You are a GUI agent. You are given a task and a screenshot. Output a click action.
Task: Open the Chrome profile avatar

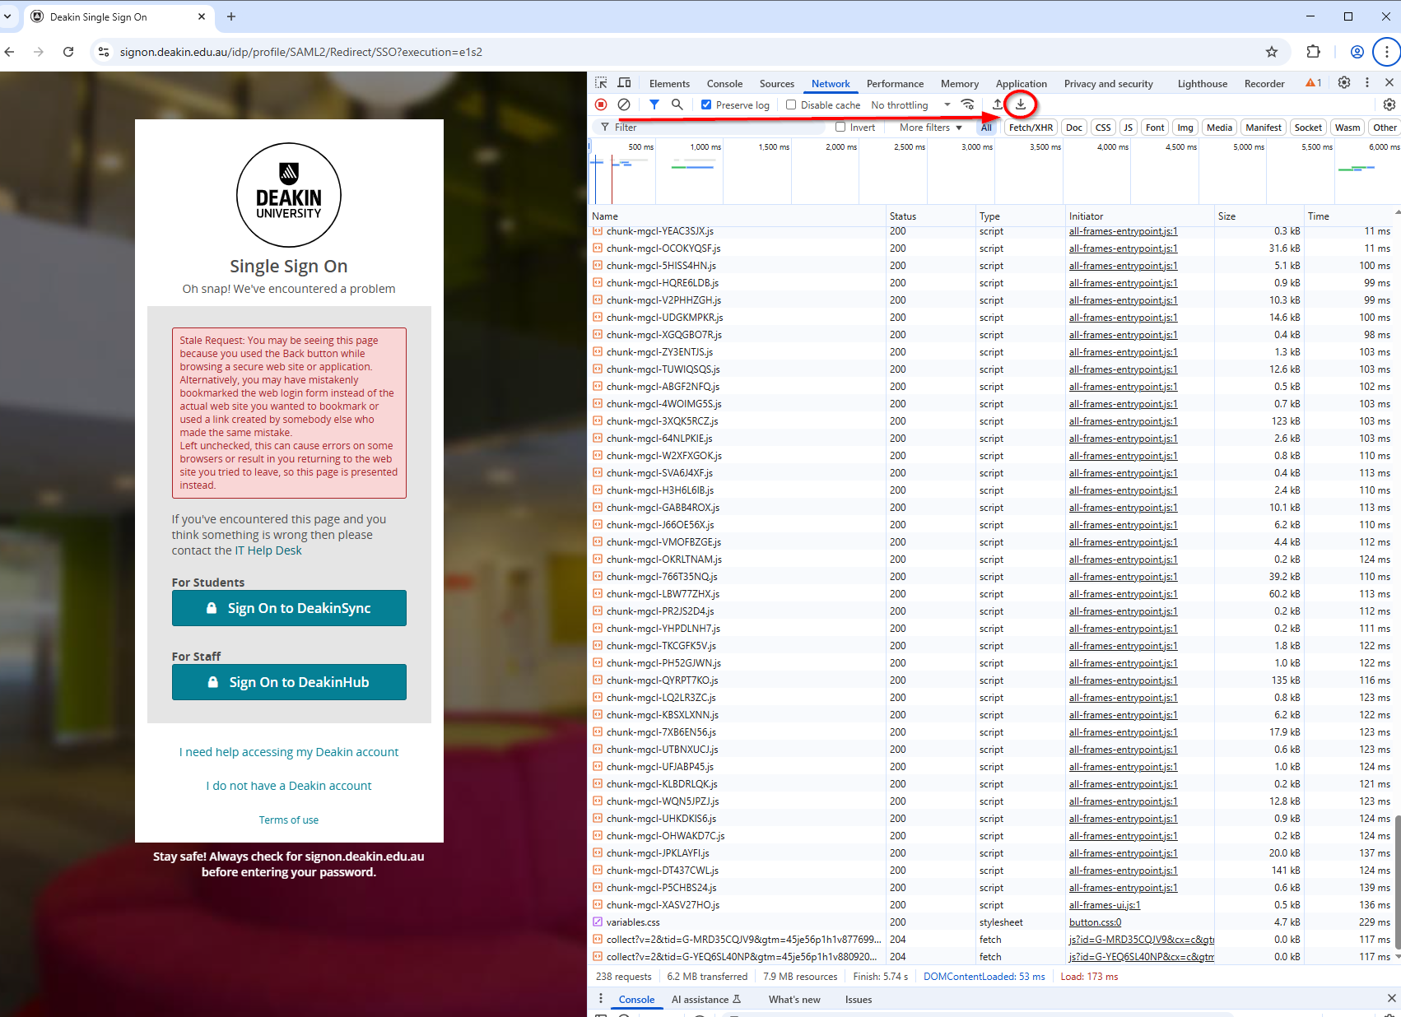tap(1357, 52)
